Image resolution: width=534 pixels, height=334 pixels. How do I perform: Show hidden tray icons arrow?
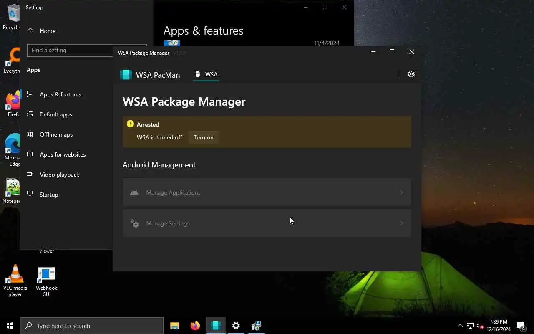[460, 326]
